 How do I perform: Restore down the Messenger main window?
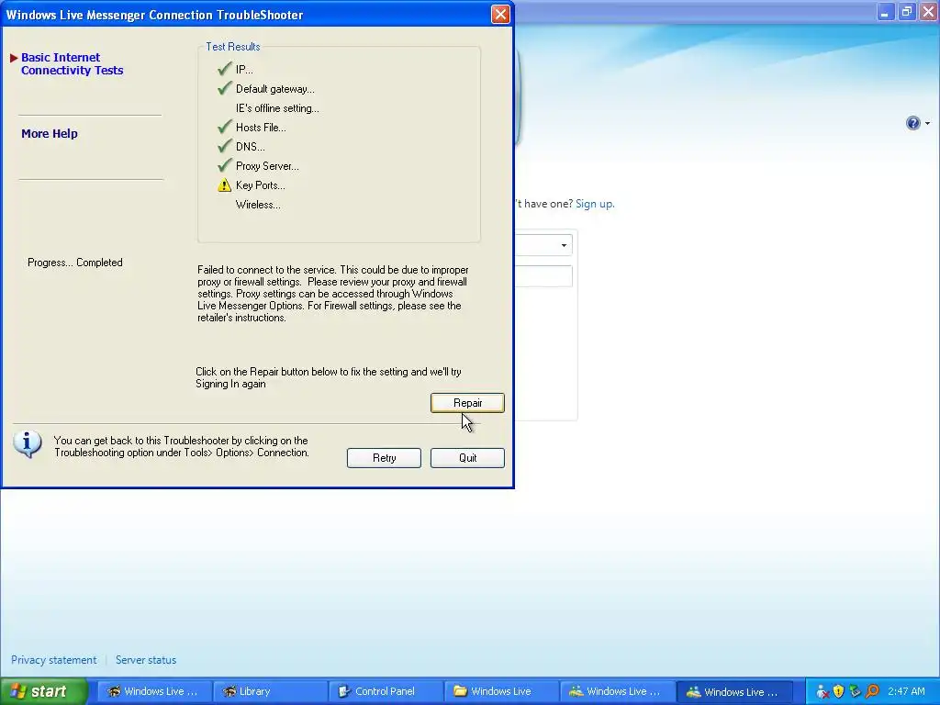point(906,12)
